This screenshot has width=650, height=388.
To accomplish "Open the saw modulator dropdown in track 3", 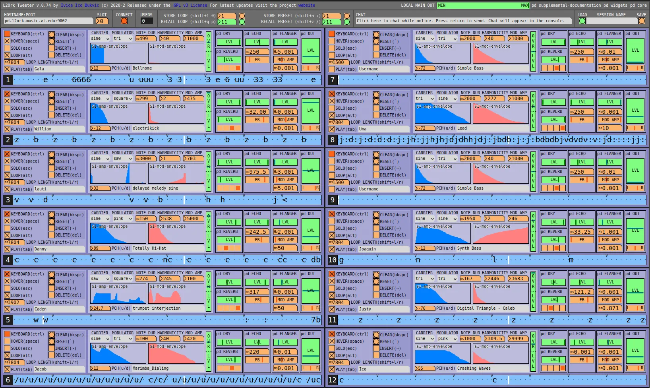I will coord(123,159).
